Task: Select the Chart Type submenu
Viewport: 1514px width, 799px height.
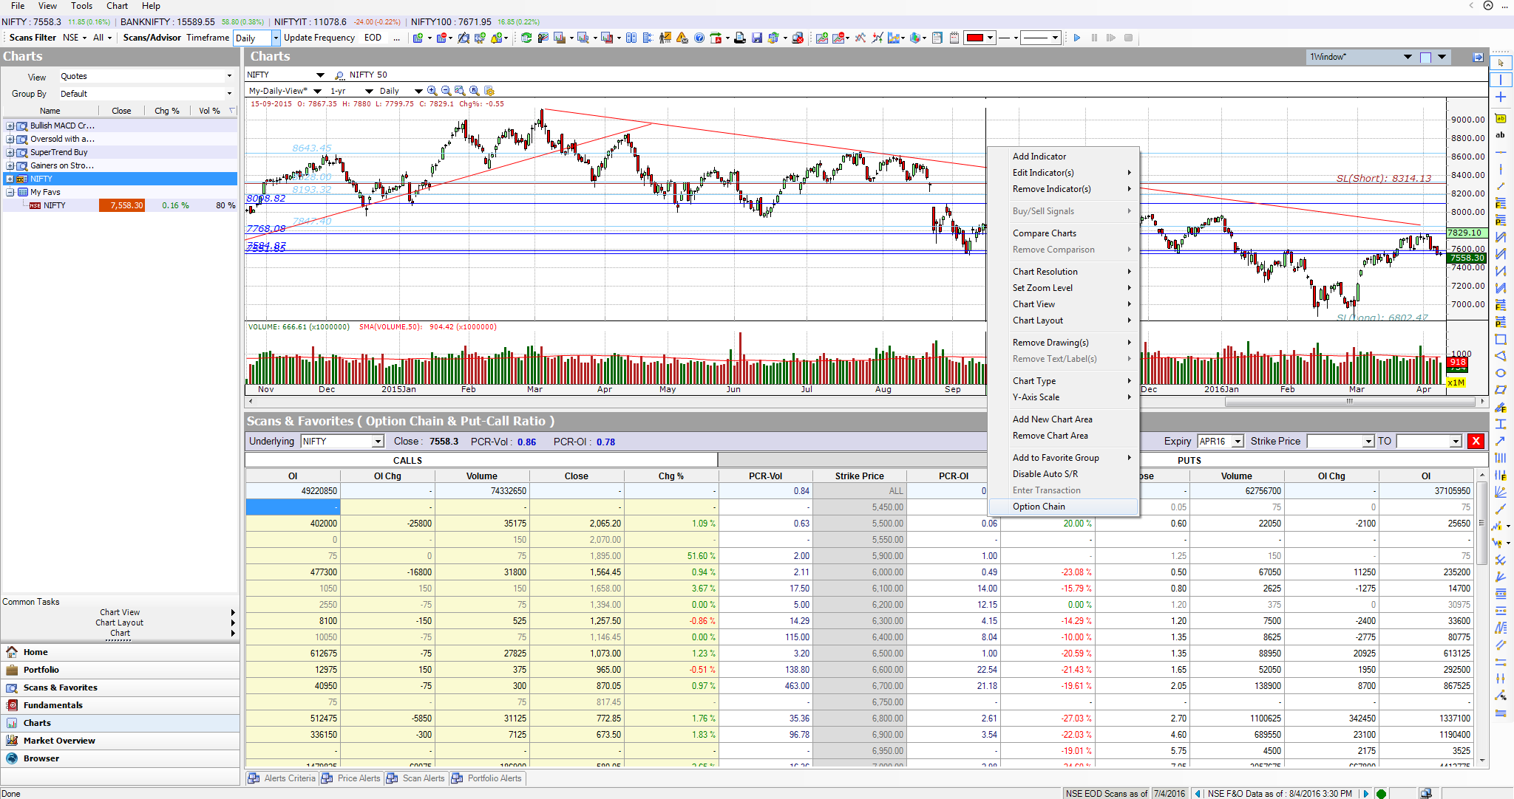Action: click(1063, 381)
